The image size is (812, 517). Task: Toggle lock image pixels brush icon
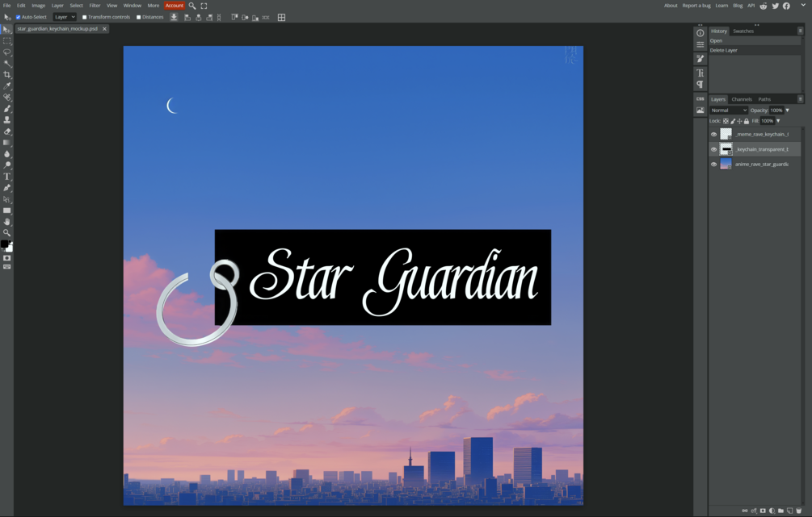coord(733,121)
